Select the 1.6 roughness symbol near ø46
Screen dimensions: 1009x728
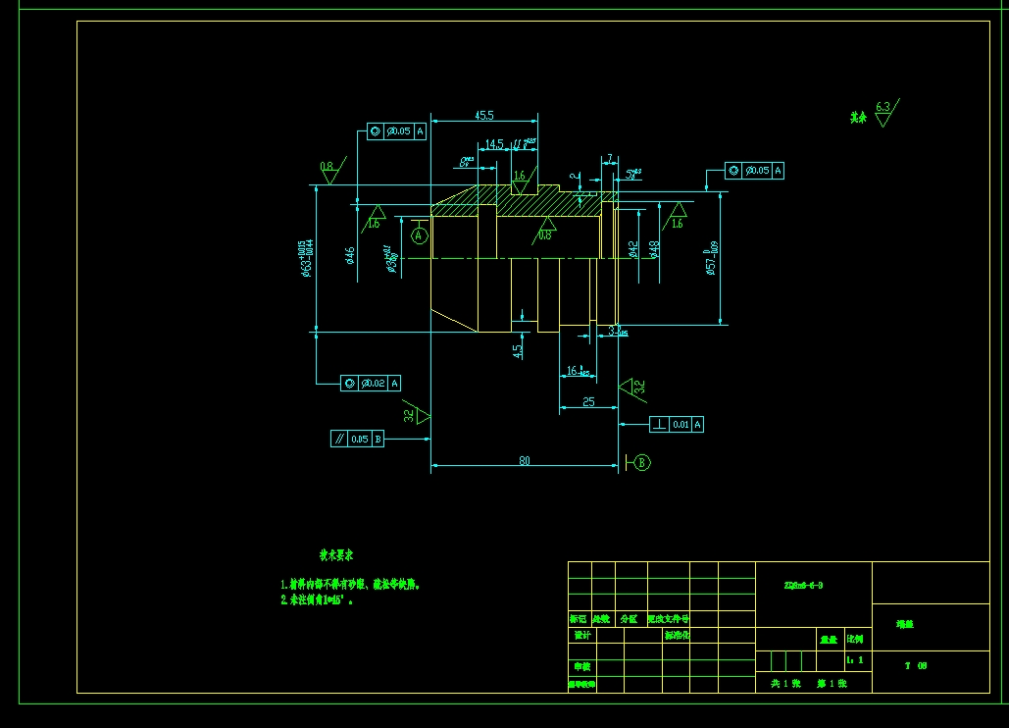pos(374,219)
